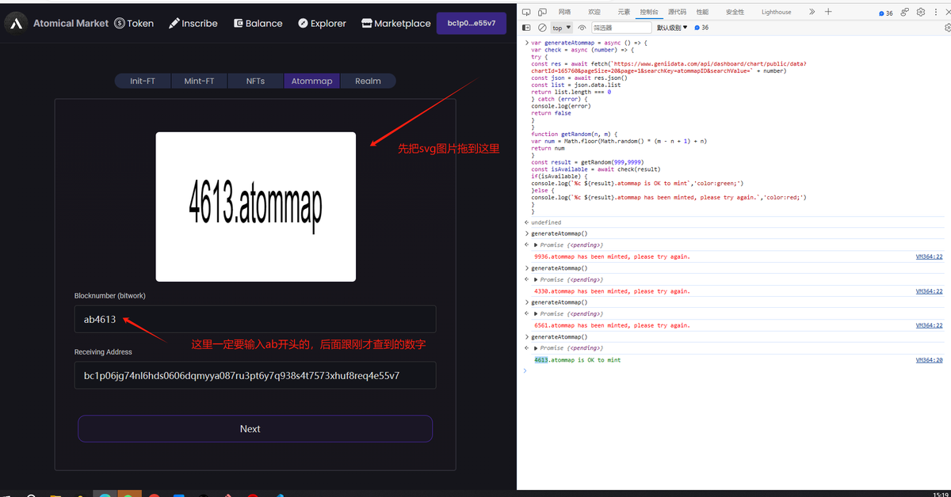Expand the more DevTools tabs chevron
The width and height of the screenshot is (951, 497).
pyautogui.click(x=812, y=12)
